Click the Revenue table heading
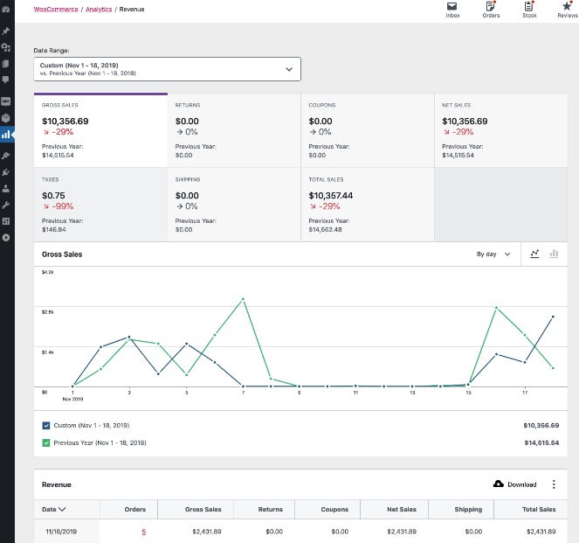Viewport: 579px width, 543px height. pyautogui.click(x=57, y=484)
